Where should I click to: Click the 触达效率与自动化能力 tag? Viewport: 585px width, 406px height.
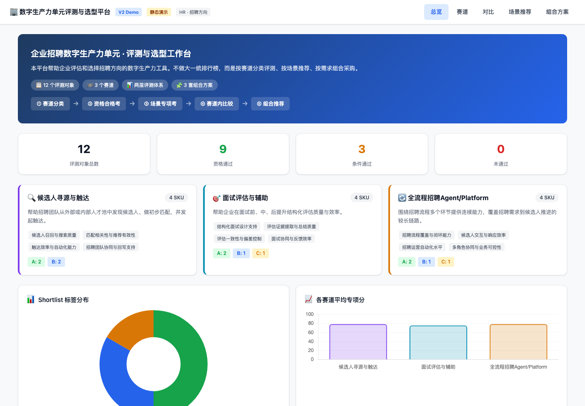pos(54,247)
